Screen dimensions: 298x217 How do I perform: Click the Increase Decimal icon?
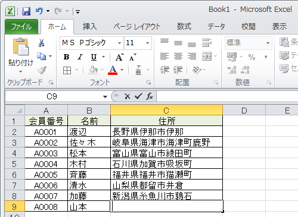[232, 70]
